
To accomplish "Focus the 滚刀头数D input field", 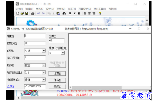I will click(x=35, y=57).
